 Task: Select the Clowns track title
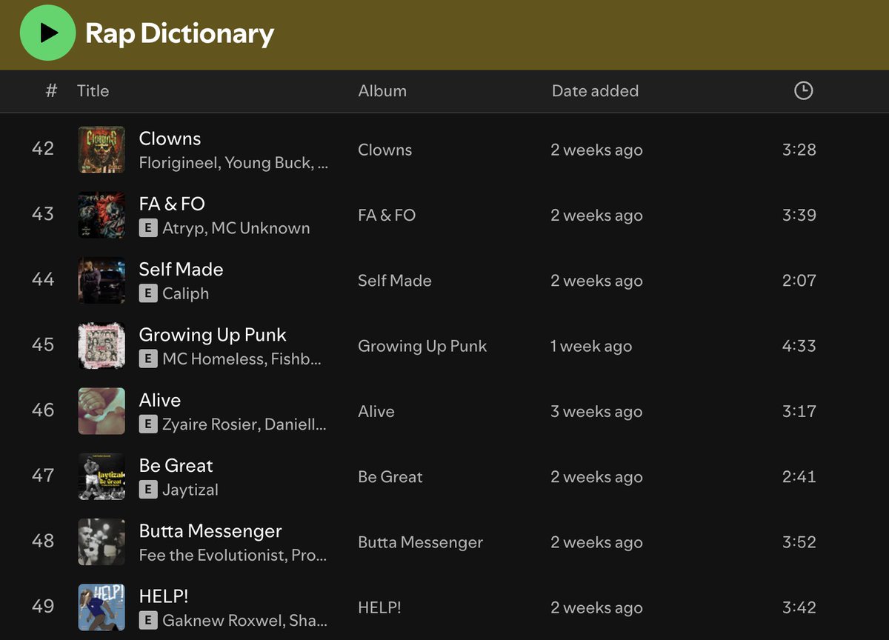pos(170,139)
